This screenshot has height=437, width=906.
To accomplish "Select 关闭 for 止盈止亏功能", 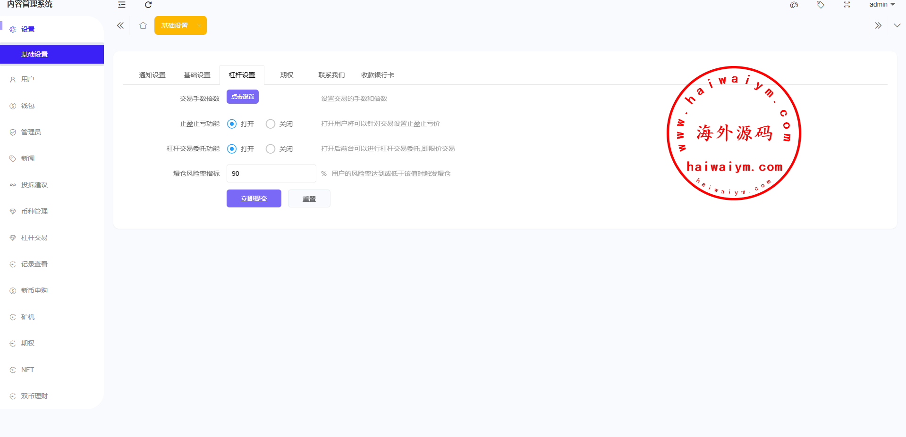I will pyautogui.click(x=271, y=124).
